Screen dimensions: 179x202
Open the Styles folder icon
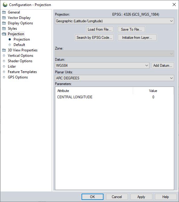pyautogui.click(x=4, y=29)
